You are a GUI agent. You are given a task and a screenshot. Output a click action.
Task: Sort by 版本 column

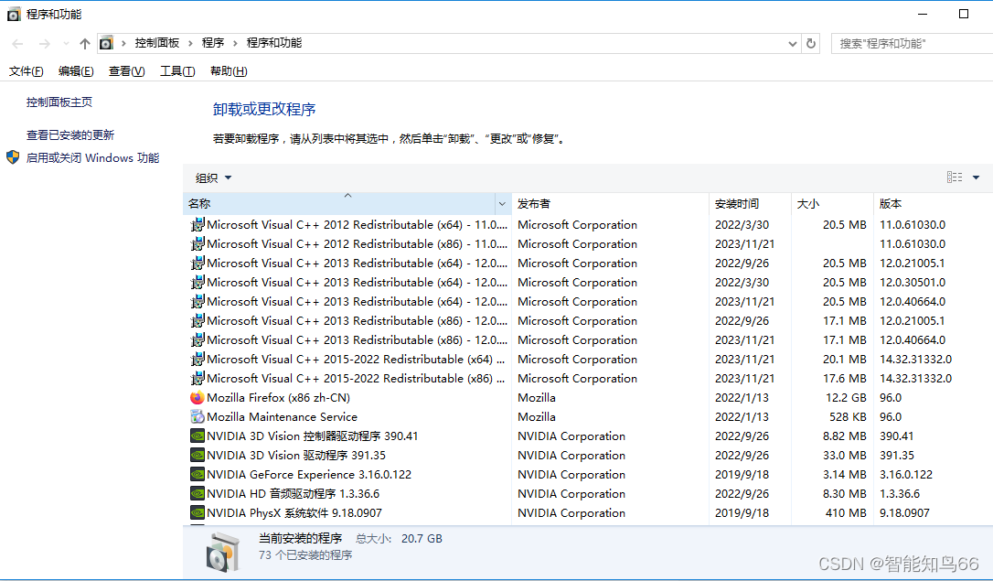click(x=933, y=204)
